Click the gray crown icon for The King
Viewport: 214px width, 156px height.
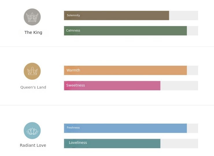32,17
